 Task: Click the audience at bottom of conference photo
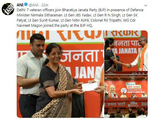pyautogui.click(x=126, y=113)
